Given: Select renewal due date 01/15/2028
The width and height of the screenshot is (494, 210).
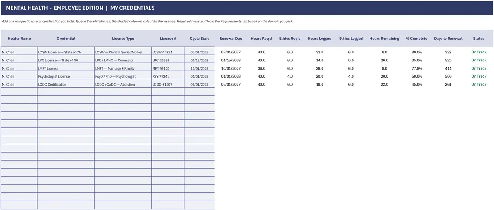Looking at the screenshot, I should 231,60.
